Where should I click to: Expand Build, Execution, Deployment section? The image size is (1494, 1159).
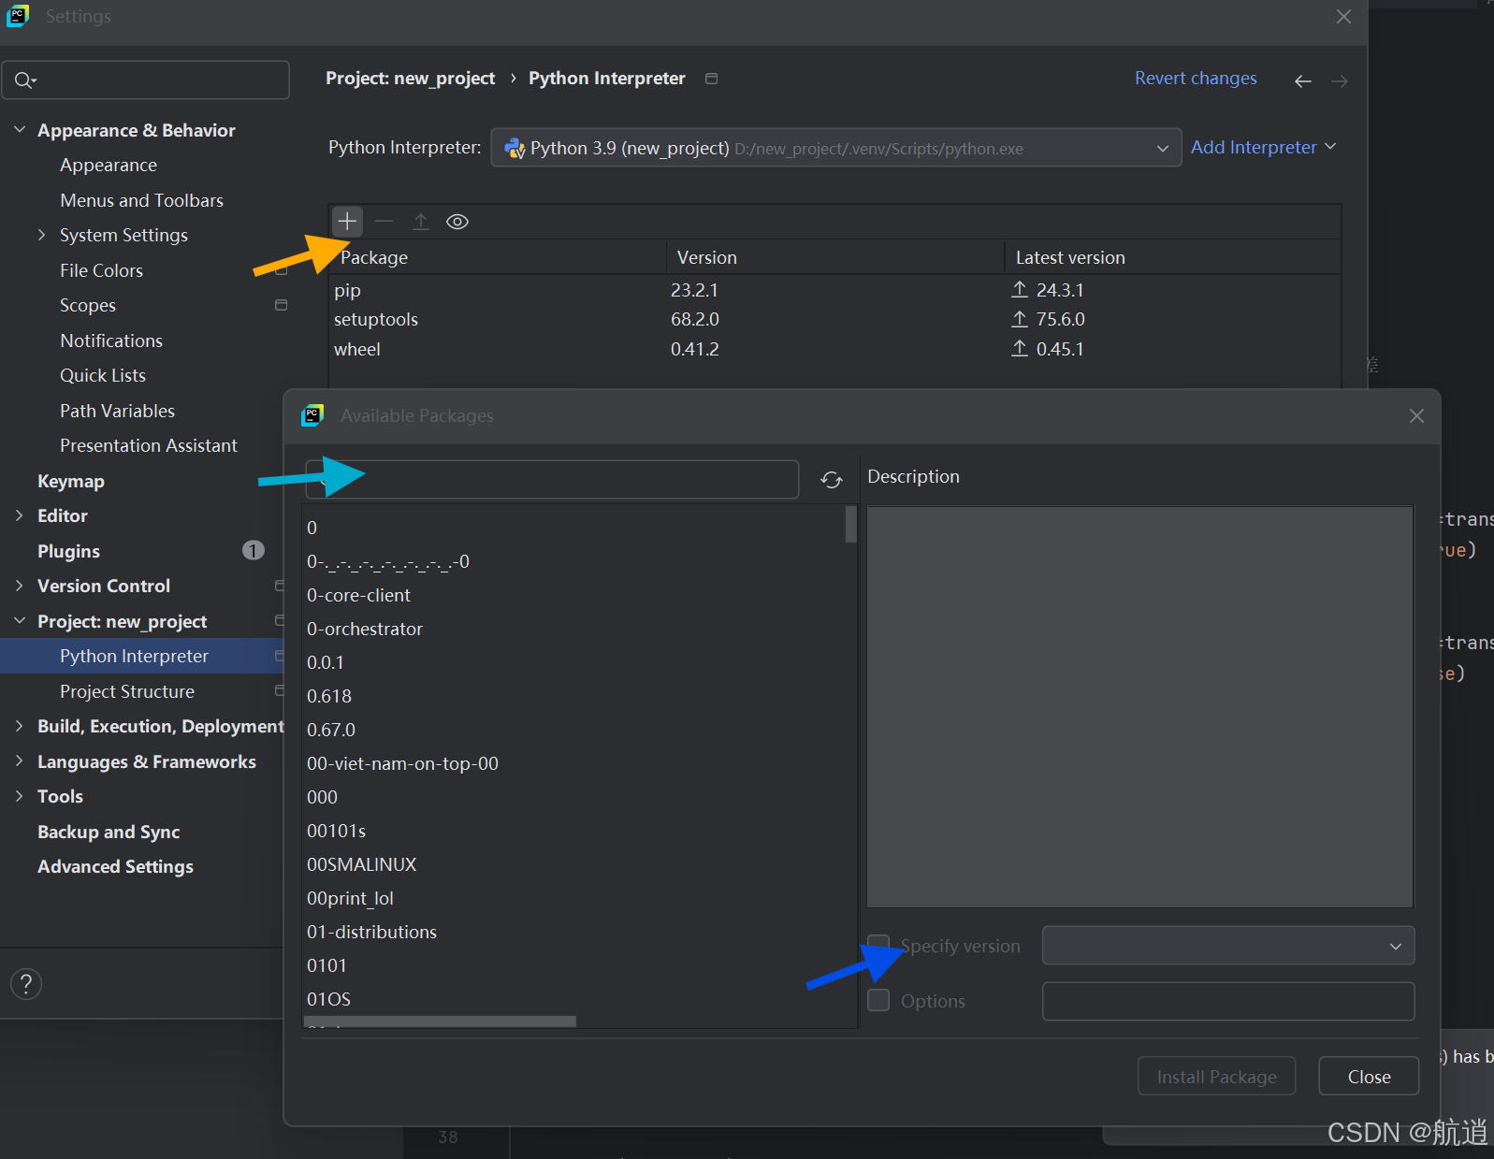point(20,726)
